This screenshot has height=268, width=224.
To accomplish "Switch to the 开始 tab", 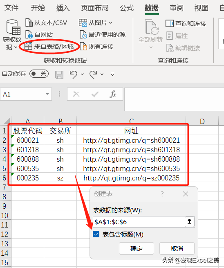I will 38,8.
